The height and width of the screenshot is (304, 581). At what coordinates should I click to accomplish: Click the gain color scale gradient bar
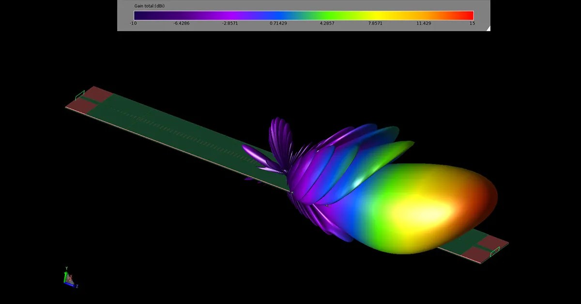304,15
